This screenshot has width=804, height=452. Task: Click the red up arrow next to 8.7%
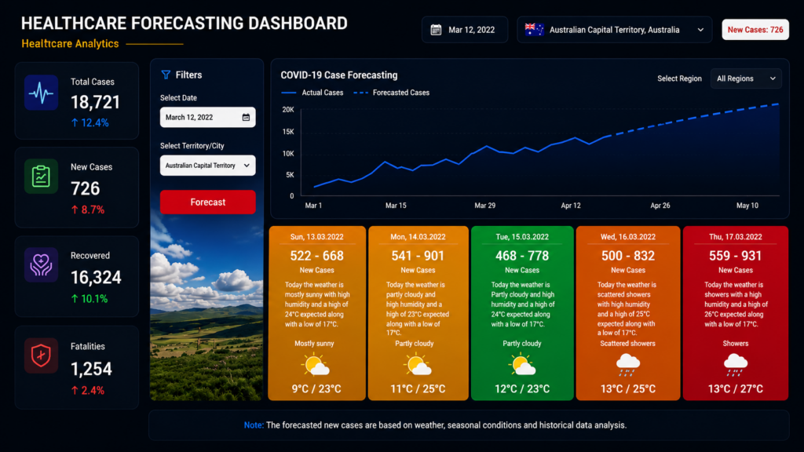pos(75,210)
